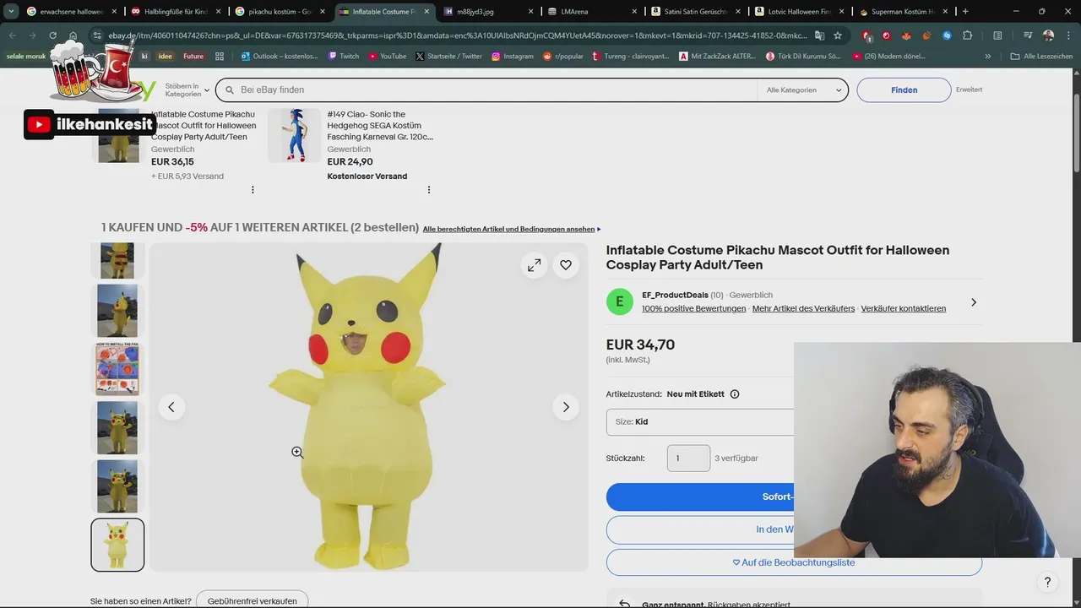This screenshot has height=608, width=1081.
Task: Open the Sonic the Hedgehog costume thumbnail
Action: coord(295,135)
